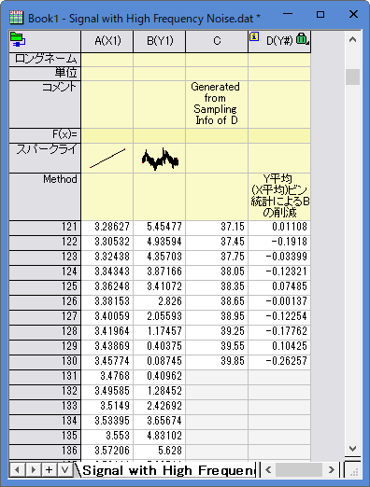Click cell value 1.28452
Image resolution: width=370 pixels, height=487 pixels.
point(160,392)
